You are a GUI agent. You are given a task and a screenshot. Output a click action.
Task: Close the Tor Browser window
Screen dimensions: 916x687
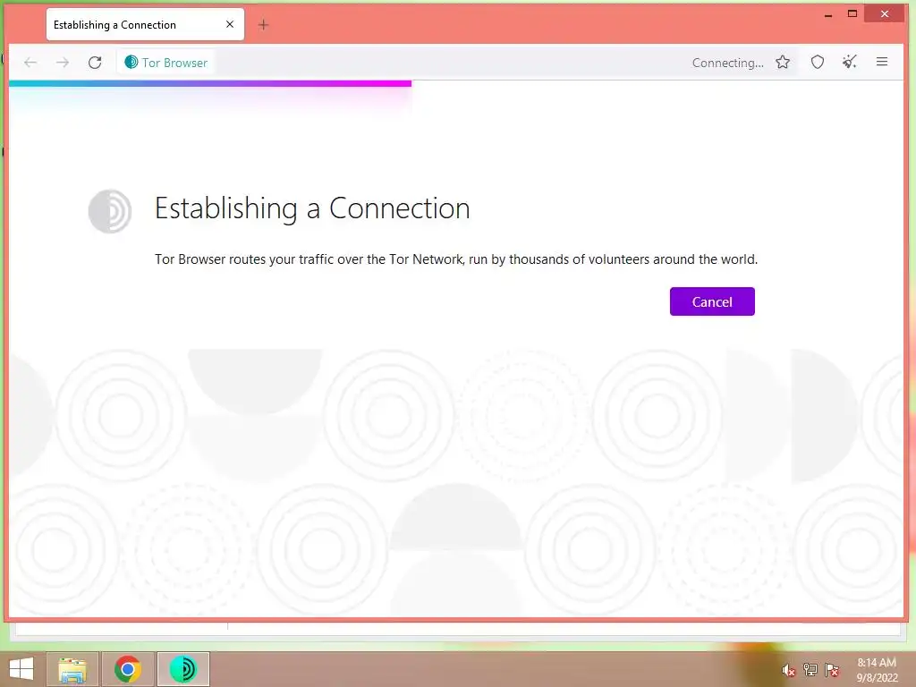pos(885,14)
